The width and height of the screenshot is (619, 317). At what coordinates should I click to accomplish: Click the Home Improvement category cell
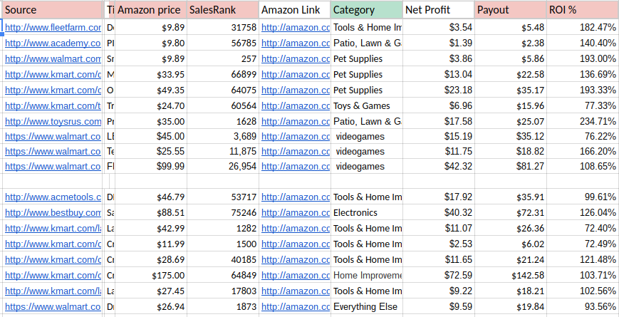coord(367,276)
